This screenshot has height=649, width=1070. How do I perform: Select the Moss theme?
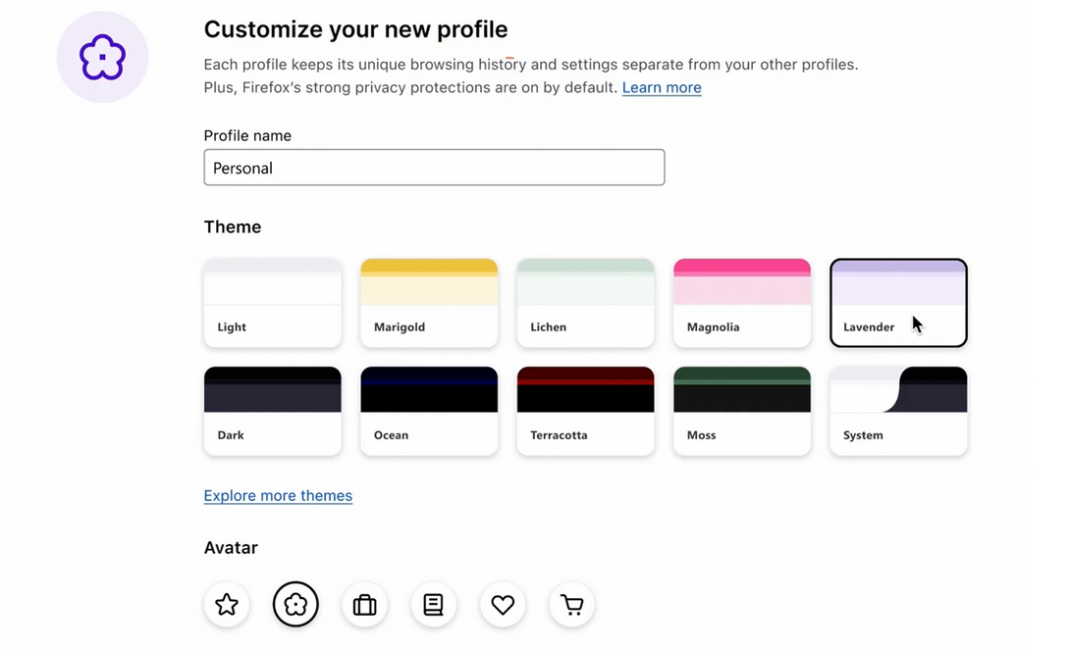tap(742, 411)
